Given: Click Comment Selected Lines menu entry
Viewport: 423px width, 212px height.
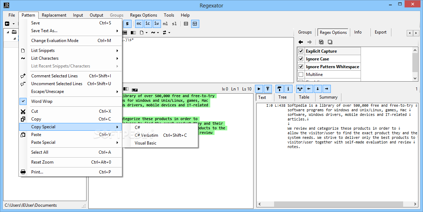Looking at the screenshot, I should (x=71, y=76).
